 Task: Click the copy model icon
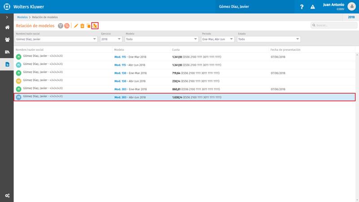tap(88, 26)
